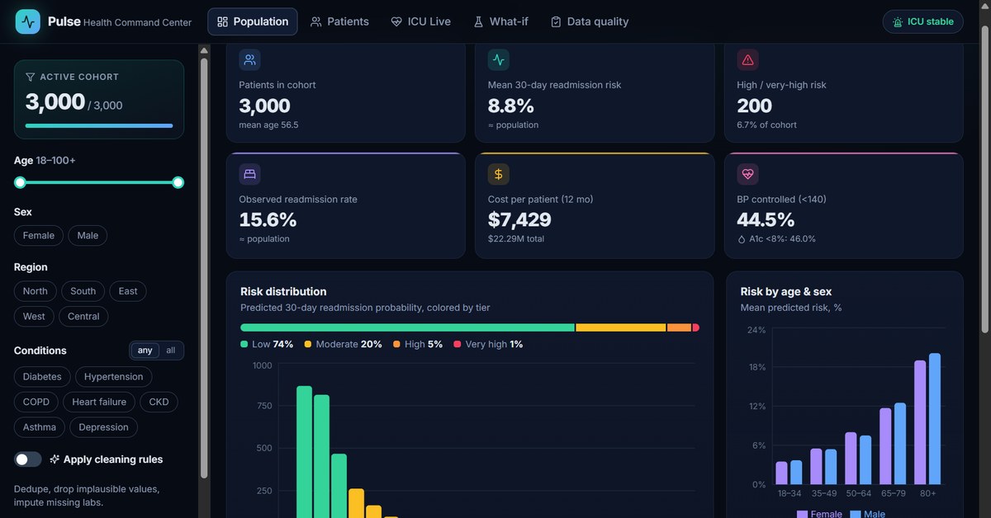991x518 pixels.
Task: Filter by West region
Action: click(x=34, y=317)
